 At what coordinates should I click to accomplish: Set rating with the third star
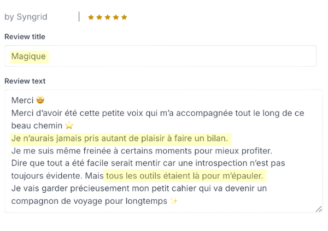pyautogui.click(x=108, y=17)
